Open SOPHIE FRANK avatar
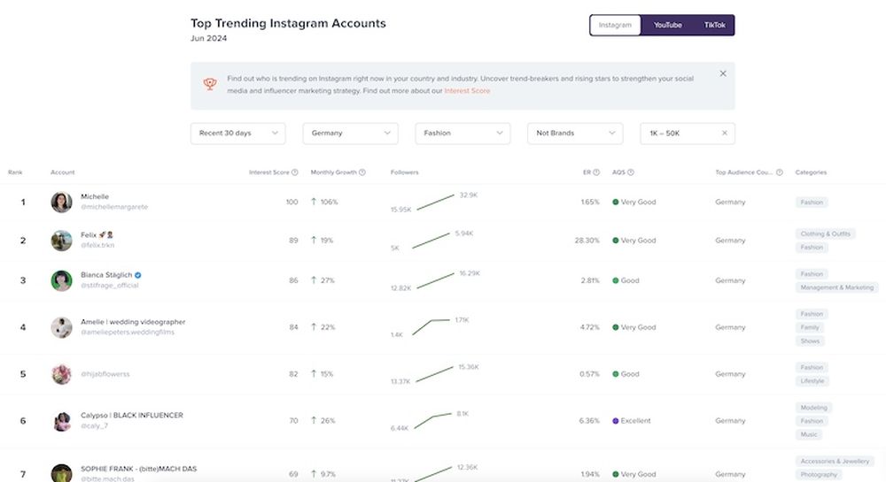Image resolution: width=886 pixels, height=482 pixels. 62,473
